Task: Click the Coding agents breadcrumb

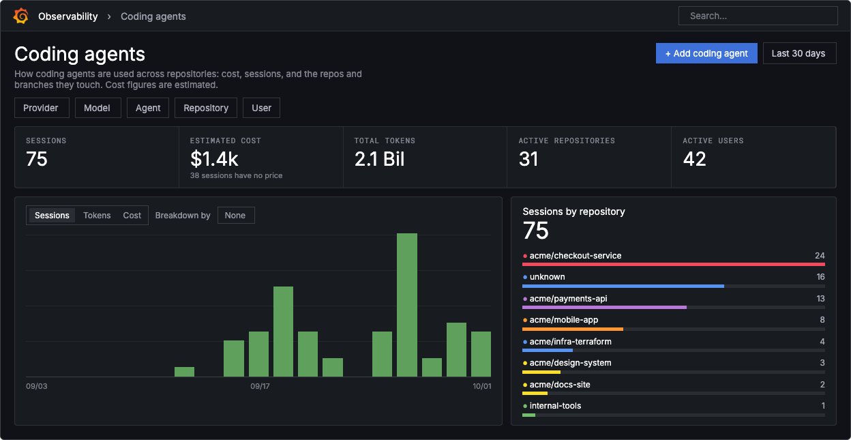Action: pos(153,16)
